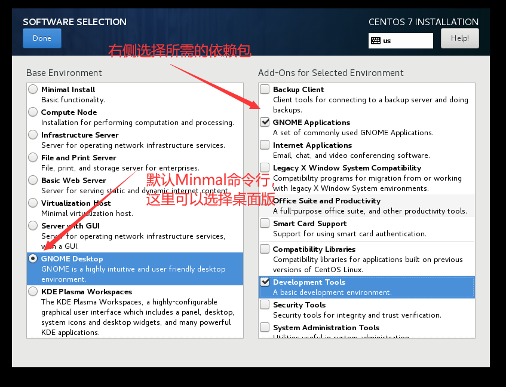Select Basic Web Server radio button
Screen dimensions: 506x387
33,180
